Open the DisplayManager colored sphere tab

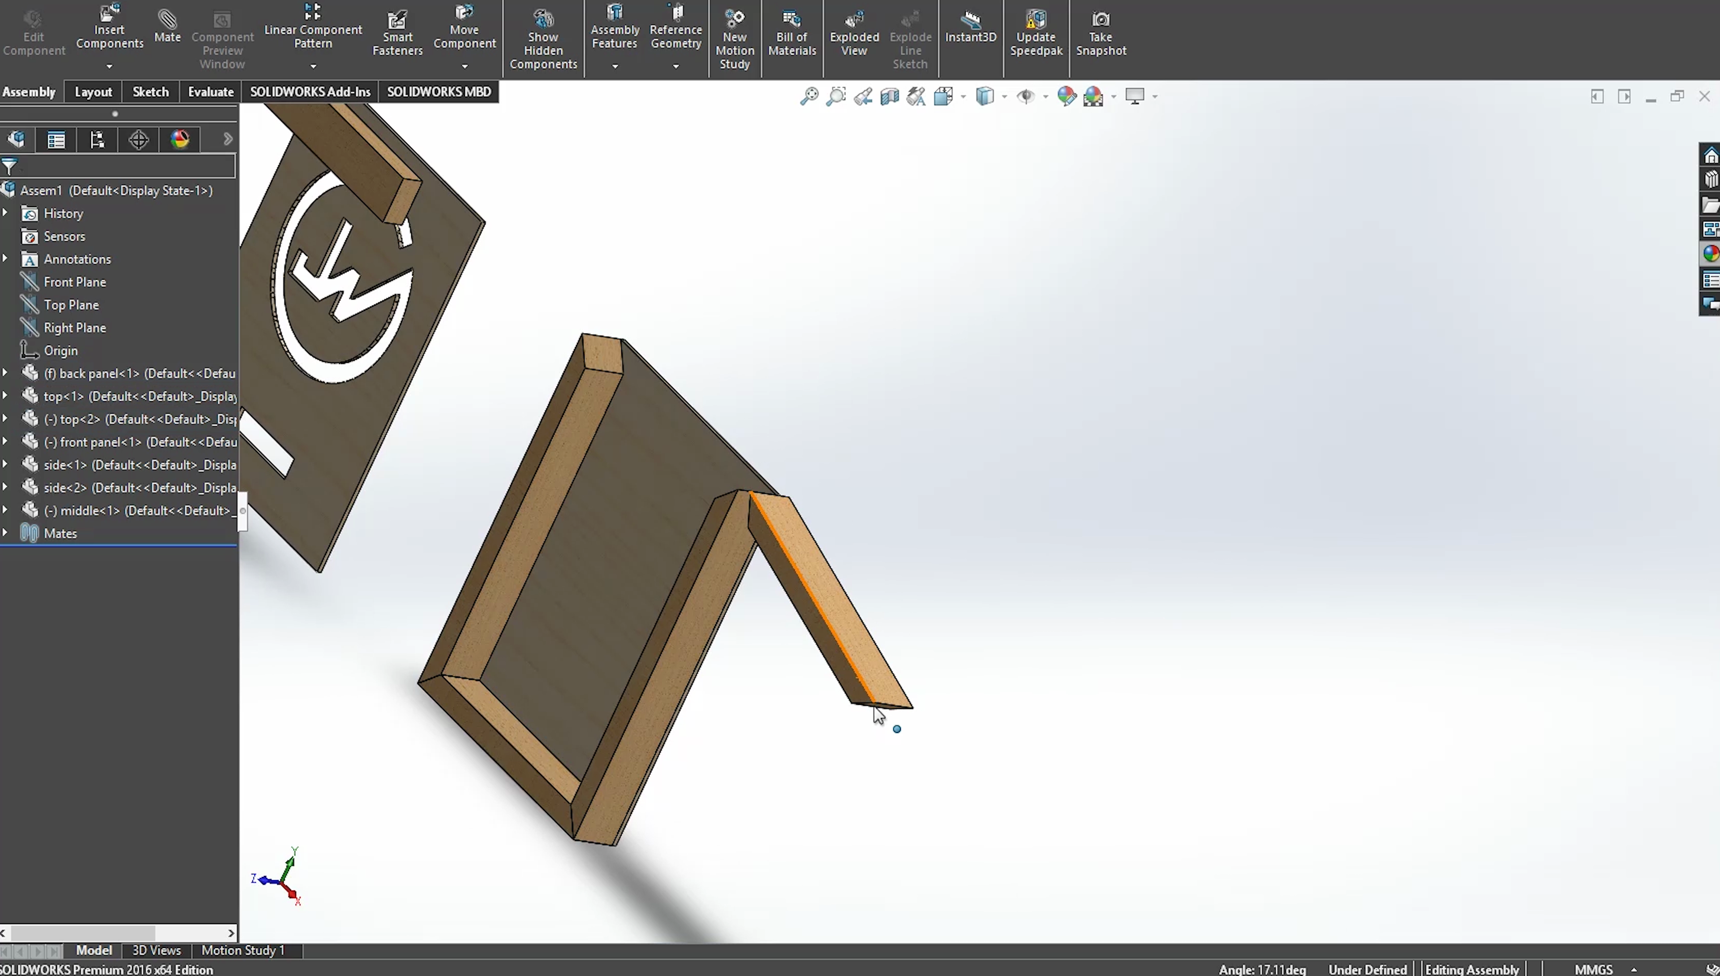pos(180,139)
